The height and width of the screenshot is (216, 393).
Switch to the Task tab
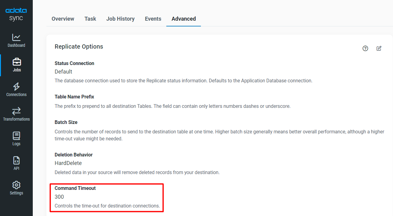pyautogui.click(x=90, y=19)
